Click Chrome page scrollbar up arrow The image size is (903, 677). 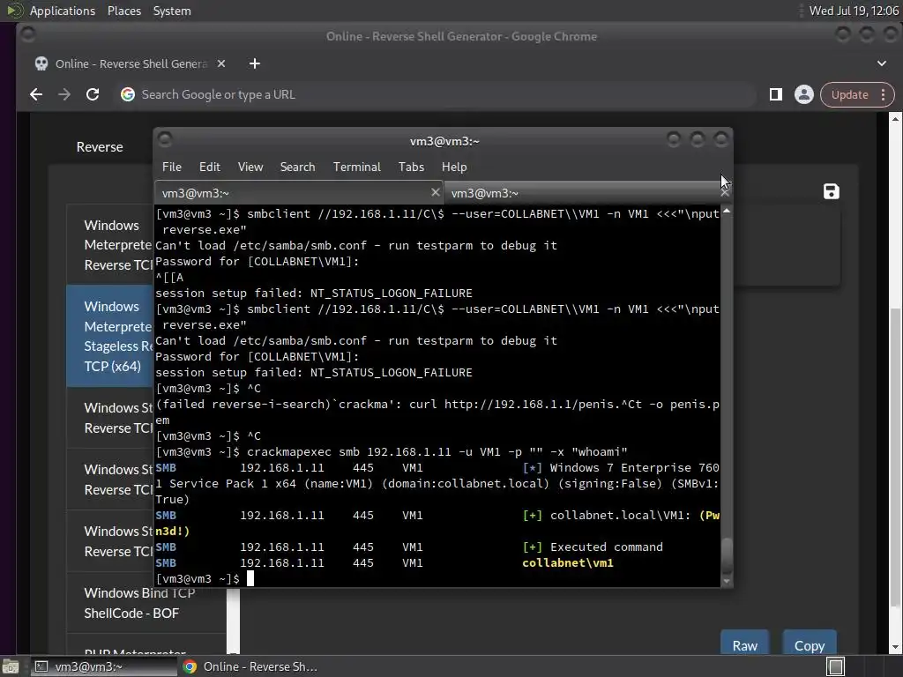pyautogui.click(x=896, y=119)
